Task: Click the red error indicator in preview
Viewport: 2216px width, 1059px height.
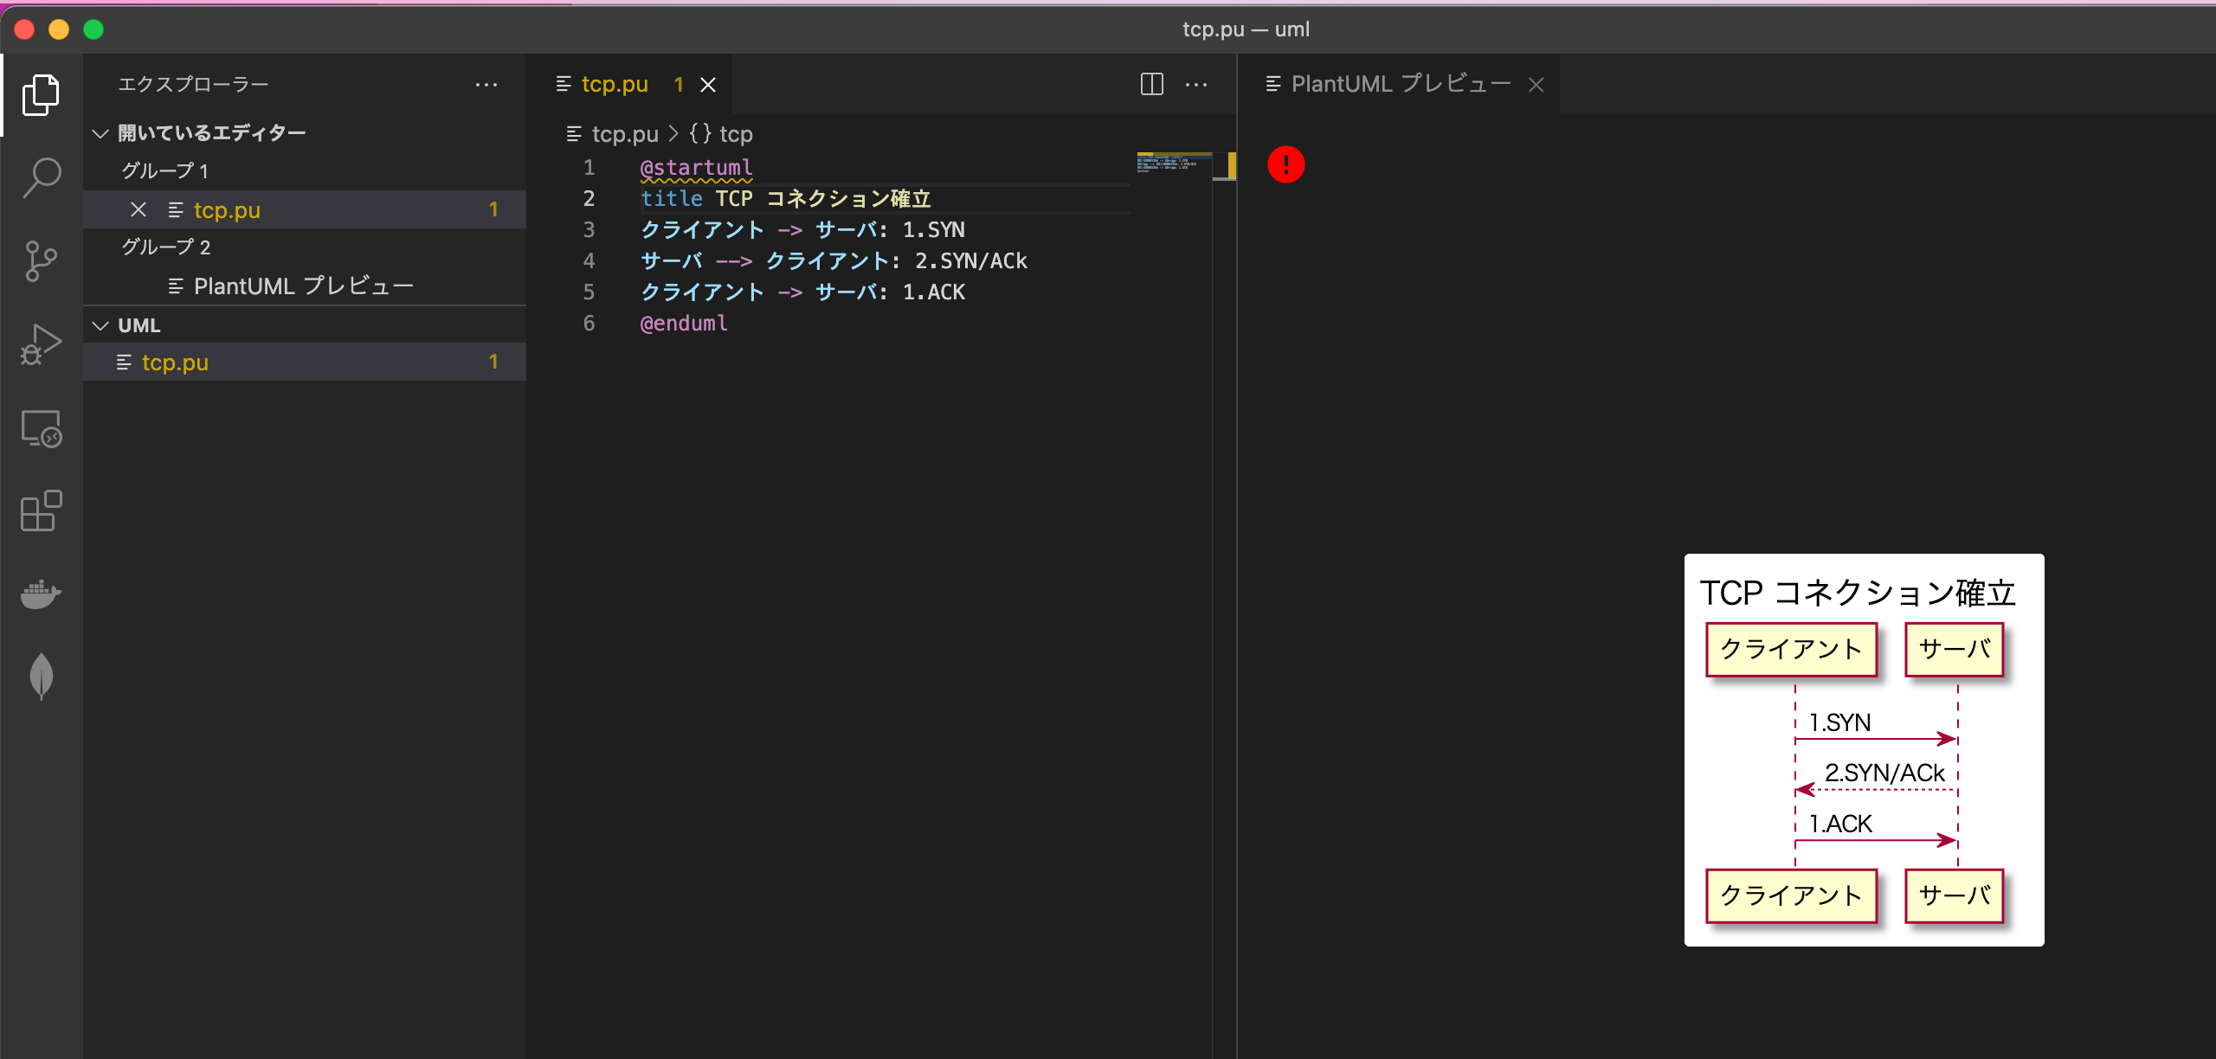Action: click(x=1285, y=164)
